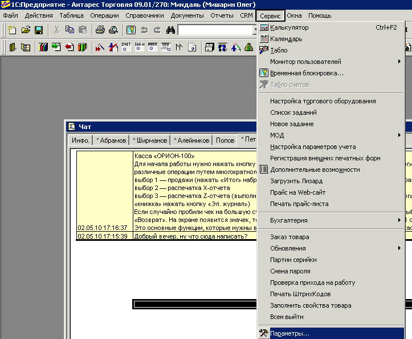Click the money bag icon
Screen dimensions: 412x339
[x=248, y=47]
